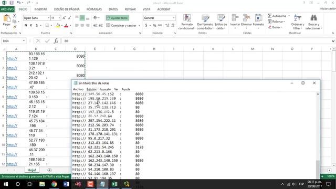Image resolution: width=336 pixels, height=189 pixels.
Task: Click the formula bar containing 80
Action: pos(196,41)
